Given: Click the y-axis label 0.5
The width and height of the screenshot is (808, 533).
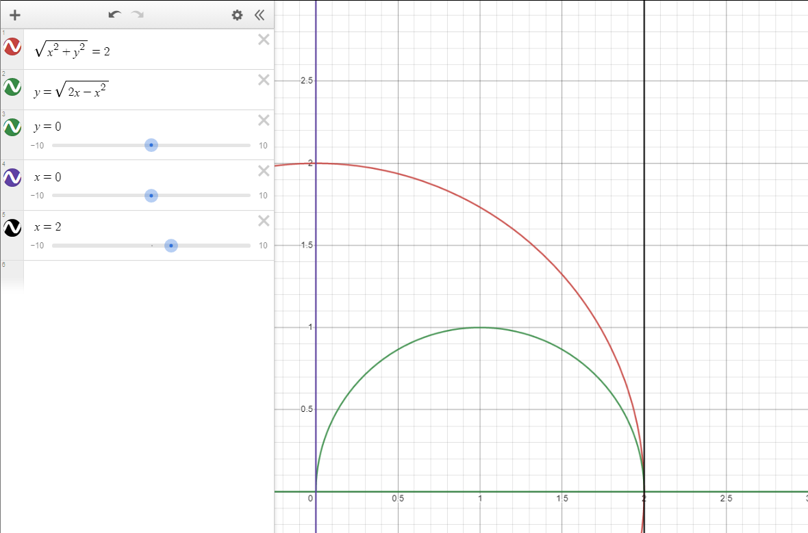Looking at the screenshot, I should [307, 409].
